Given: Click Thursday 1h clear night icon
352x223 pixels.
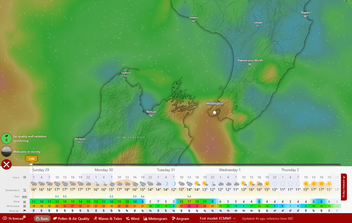Looking at the screenshot, I should coord(282,184).
